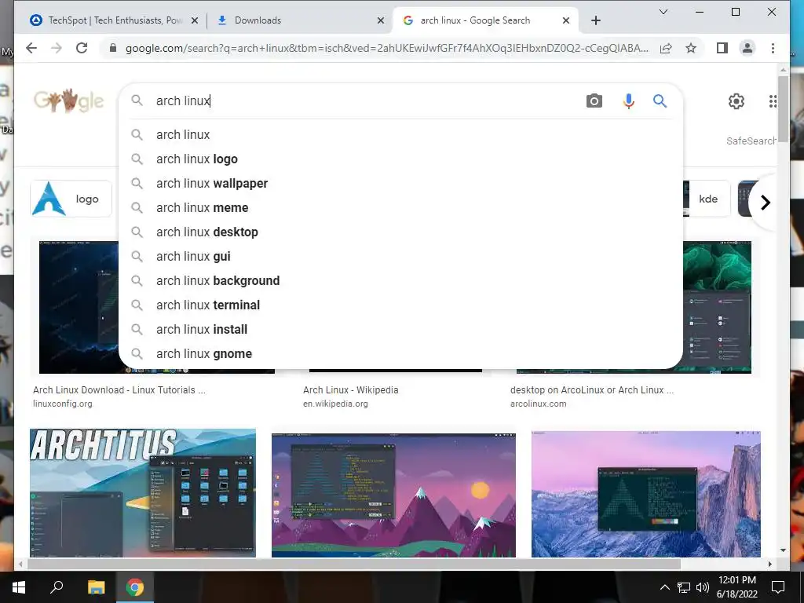Bookmark this page with star icon
804x603 pixels.
point(691,48)
